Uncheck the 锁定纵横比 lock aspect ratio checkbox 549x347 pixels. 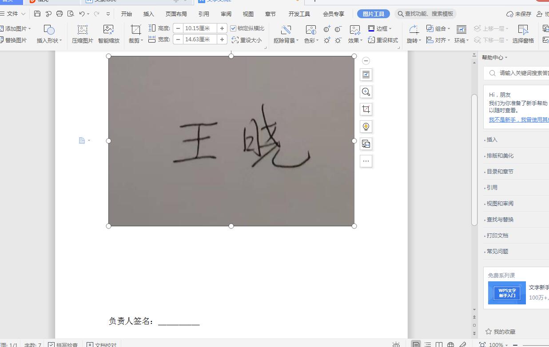pyautogui.click(x=233, y=28)
